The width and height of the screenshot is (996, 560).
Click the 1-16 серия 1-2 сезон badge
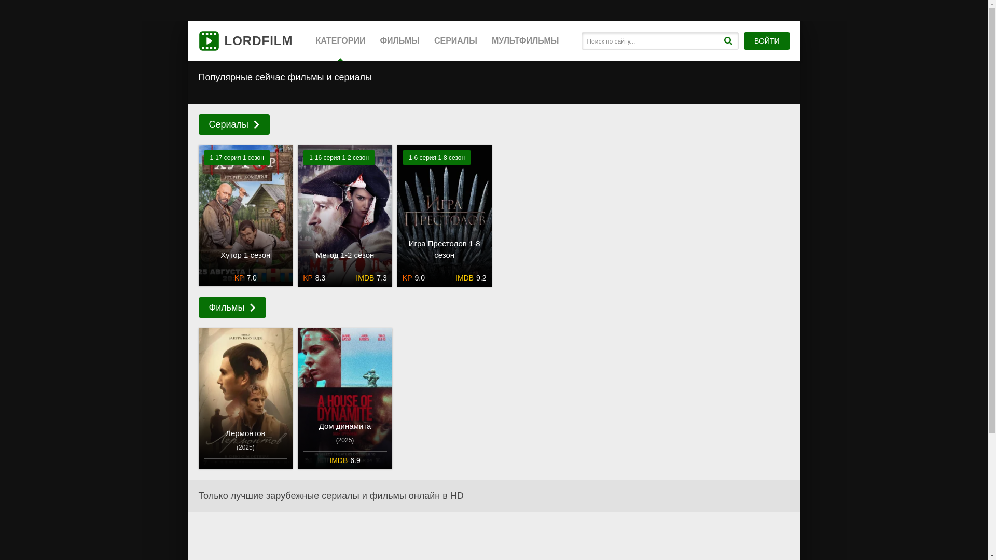pos(339,158)
